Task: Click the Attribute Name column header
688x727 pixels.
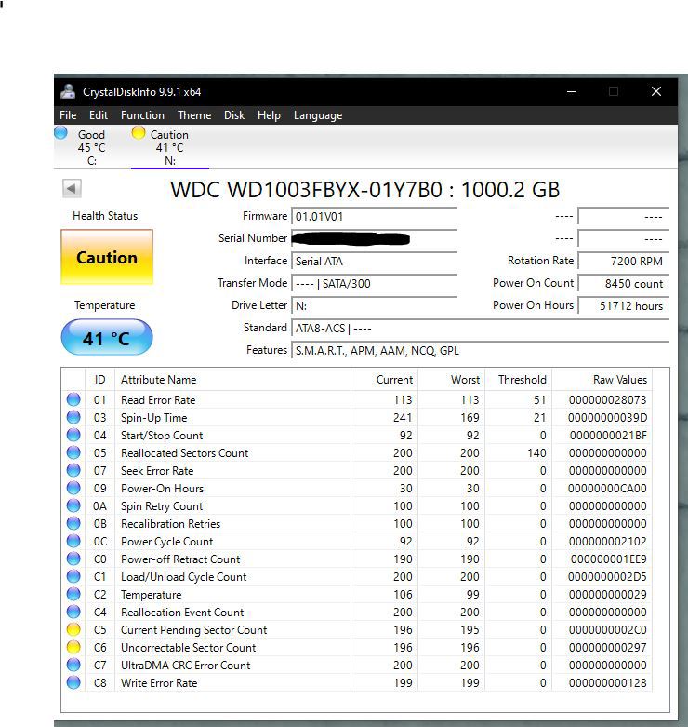Action: (232, 379)
